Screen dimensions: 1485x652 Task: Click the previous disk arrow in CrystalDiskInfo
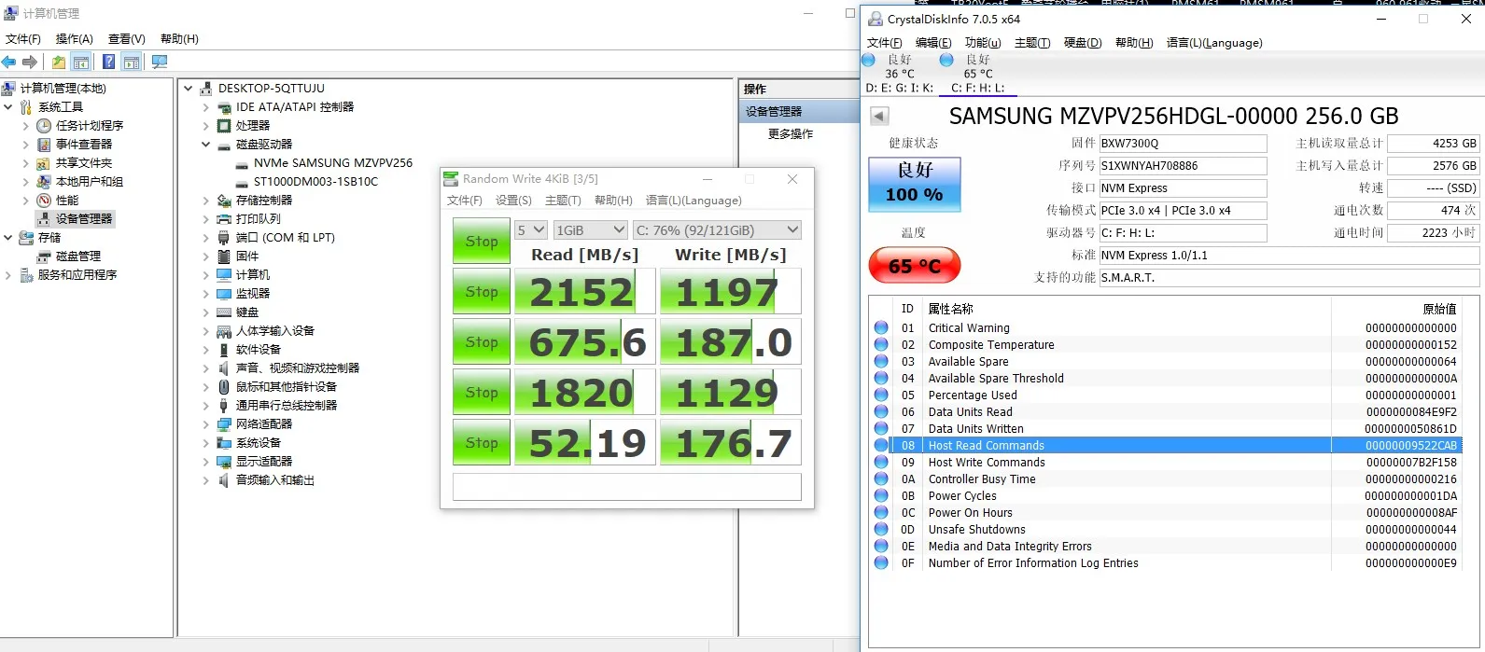click(x=879, y=116)
